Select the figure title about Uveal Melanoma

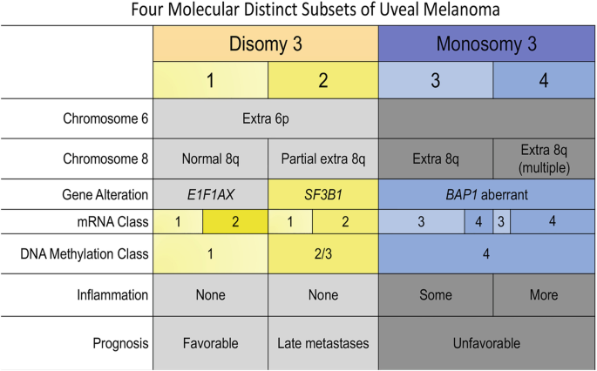click(x=298, y=11)
